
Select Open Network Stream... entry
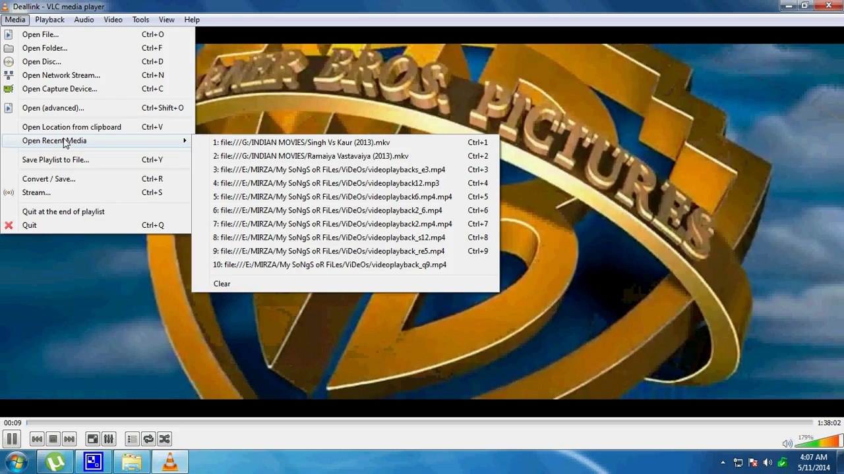coord(96,75)
